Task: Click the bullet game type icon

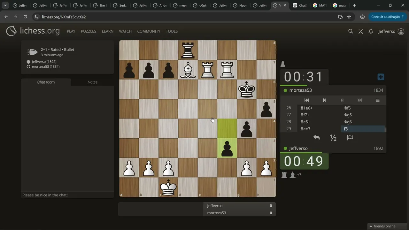Action: 32,52
